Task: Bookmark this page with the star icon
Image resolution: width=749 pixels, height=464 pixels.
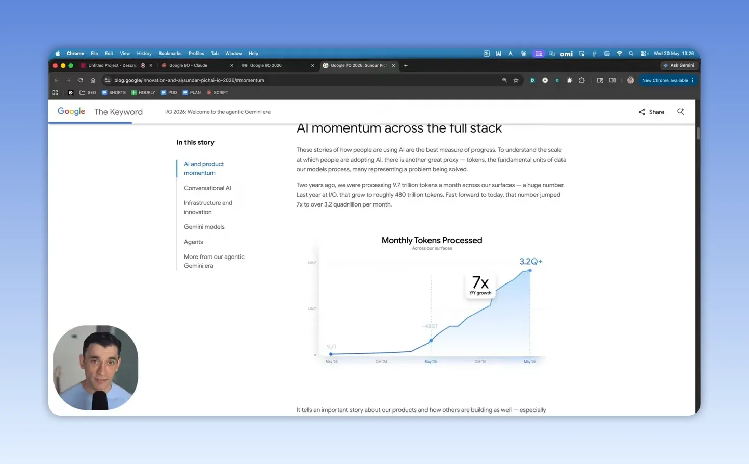Action: coord(516,80)
